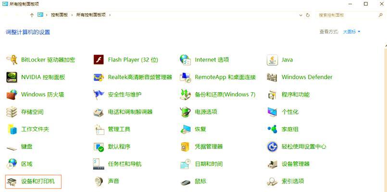387x192 pixels.
Task: Click the Java label text
Action: 287,60
